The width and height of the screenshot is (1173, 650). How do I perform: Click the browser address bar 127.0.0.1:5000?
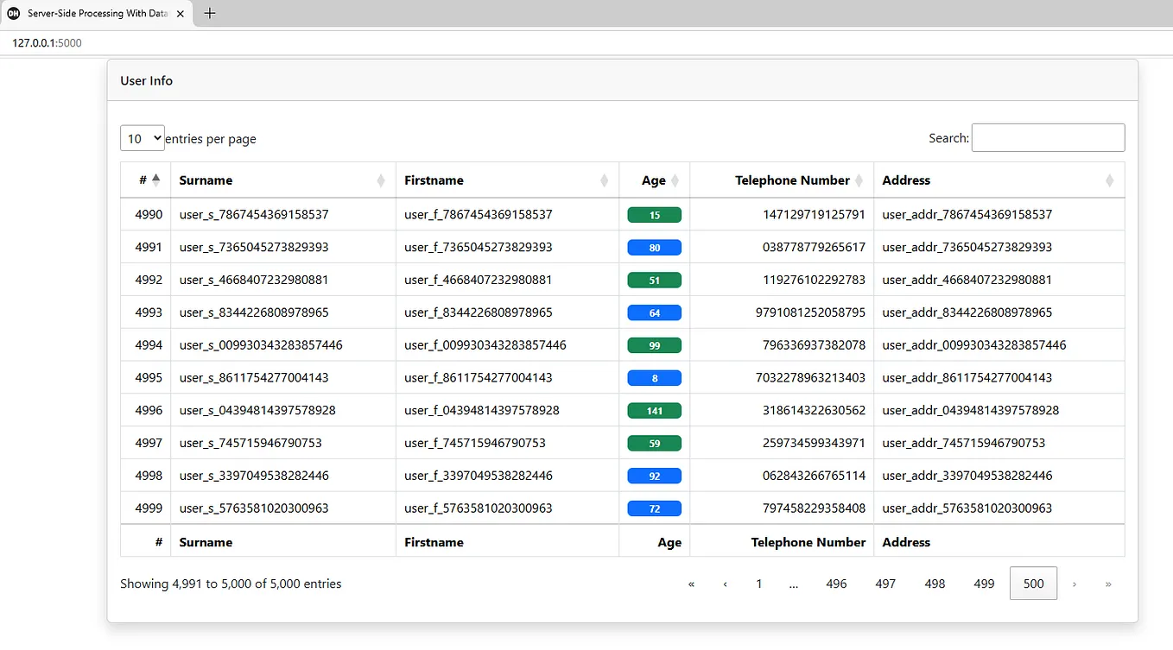pos(47,42)
